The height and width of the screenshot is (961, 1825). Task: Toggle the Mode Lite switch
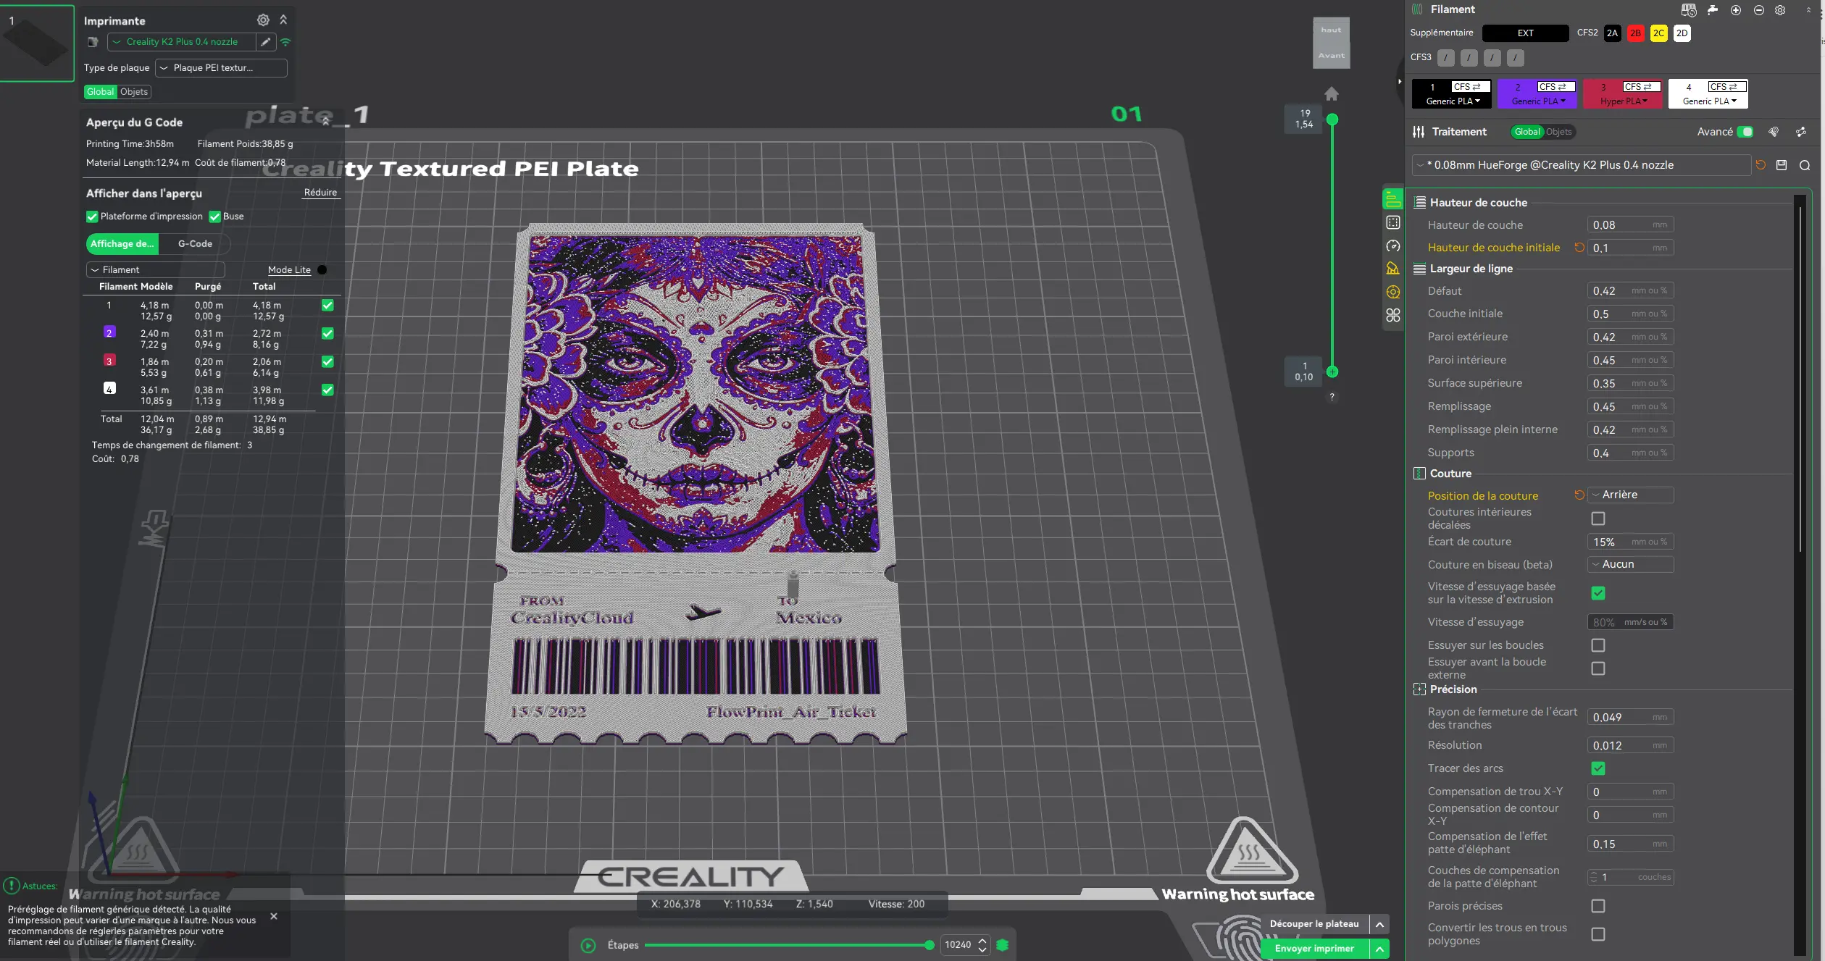click(x=322, y=270)
